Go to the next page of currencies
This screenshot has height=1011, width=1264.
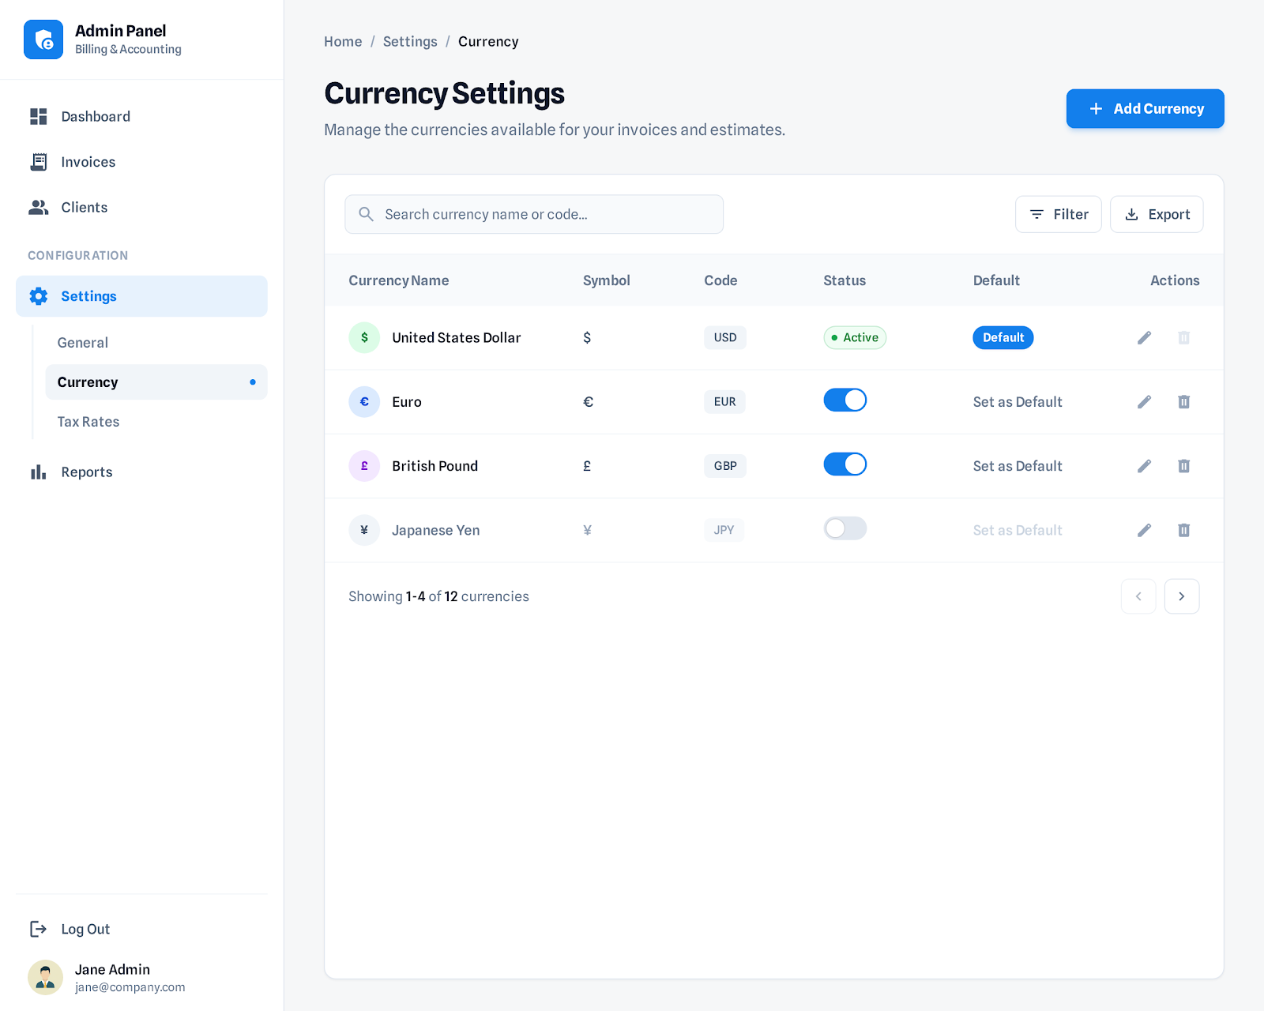pyautogui.click(x=1181, y=596)
